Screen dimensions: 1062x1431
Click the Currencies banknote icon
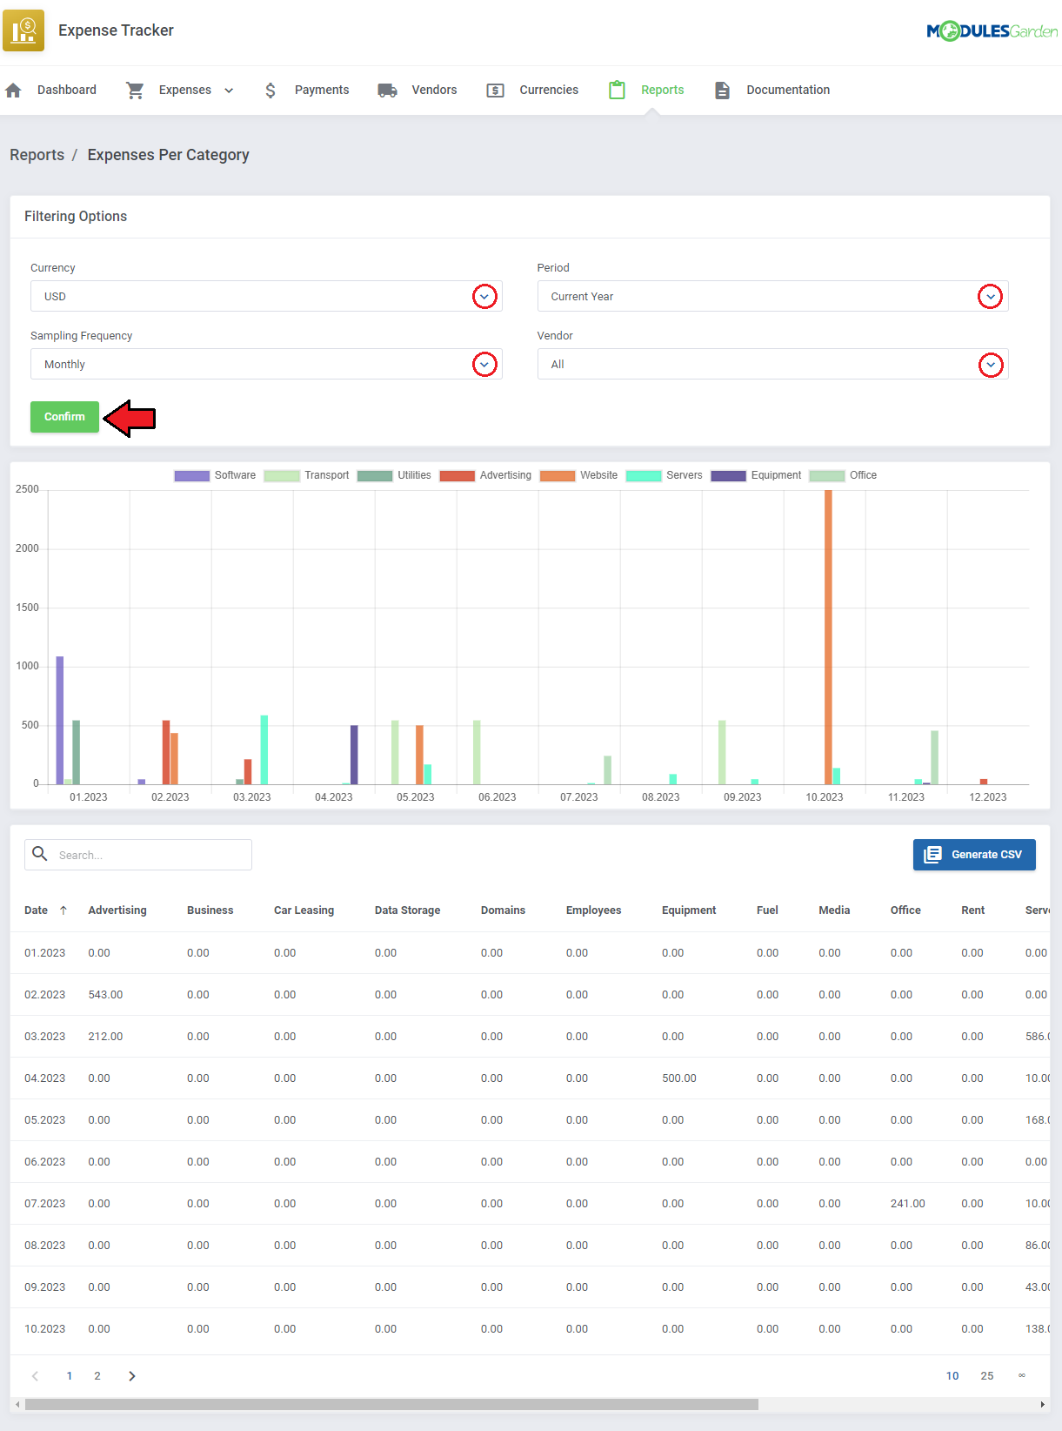[495, 91]
